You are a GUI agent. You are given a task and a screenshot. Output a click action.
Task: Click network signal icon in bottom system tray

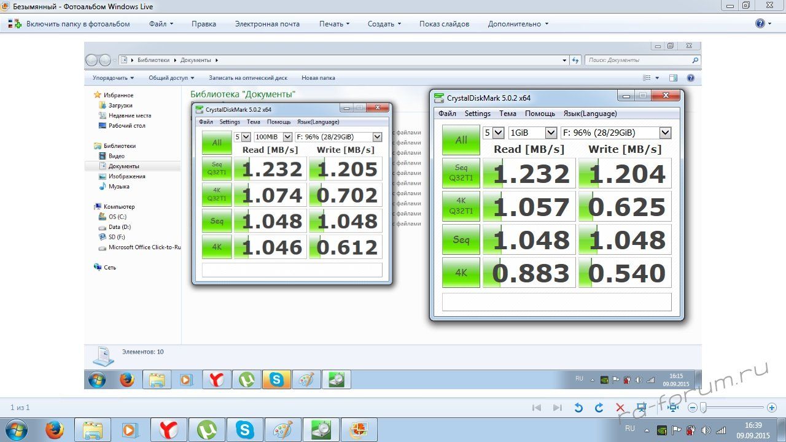(x=720, y=430)
